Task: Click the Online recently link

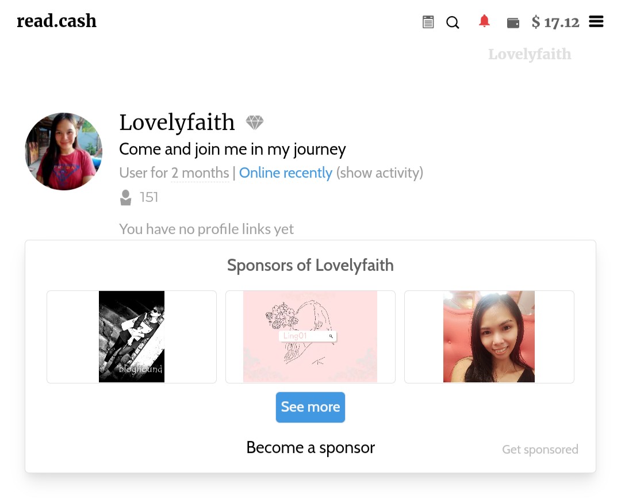Action: tap(286, 173)
